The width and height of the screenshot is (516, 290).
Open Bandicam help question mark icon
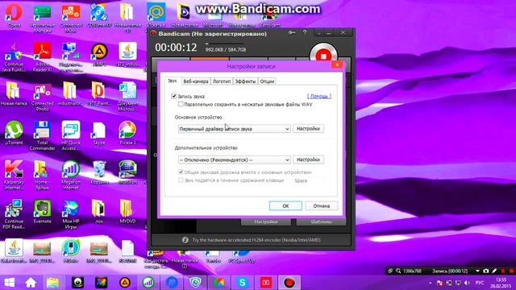[305, 32]
